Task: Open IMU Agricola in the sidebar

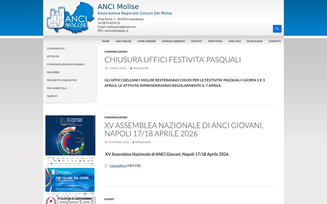Action: click(57, 88)
